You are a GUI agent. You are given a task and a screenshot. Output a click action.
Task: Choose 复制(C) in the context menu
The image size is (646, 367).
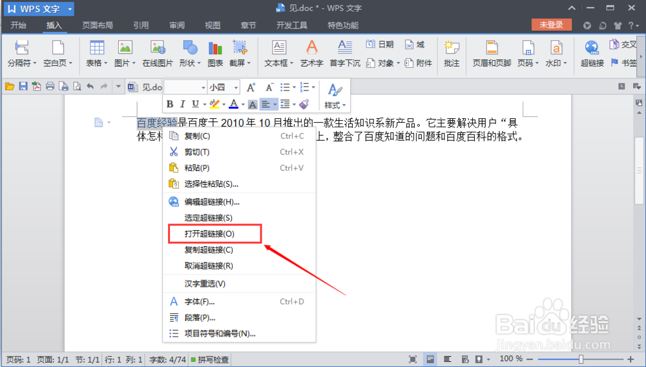pyautogui.click(x=240, y=136)
